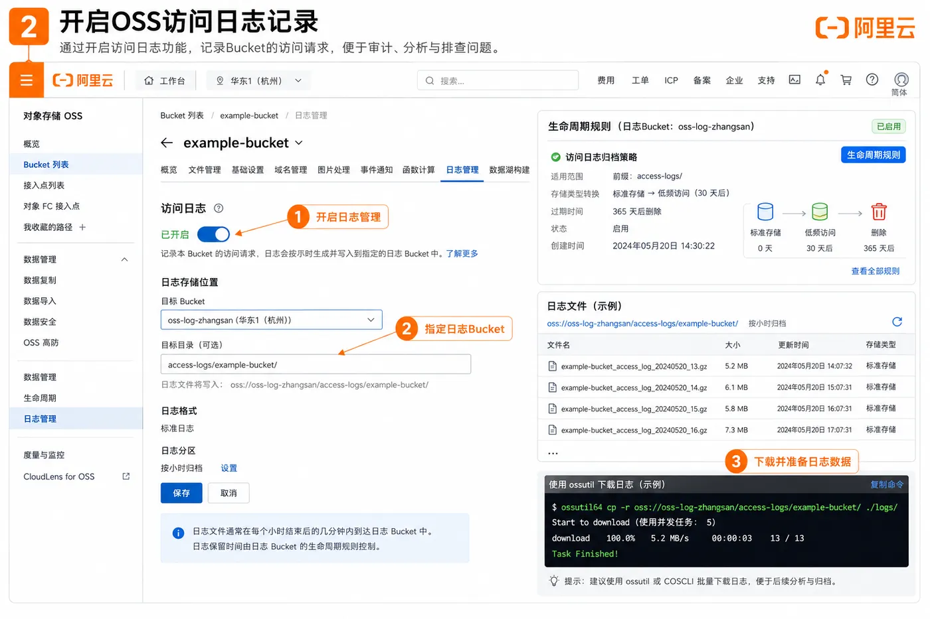Viewport: 930px width, 619px height.
Task: Open the 了解更多 link
Action: pyautogui.click(x=462, y=253)
